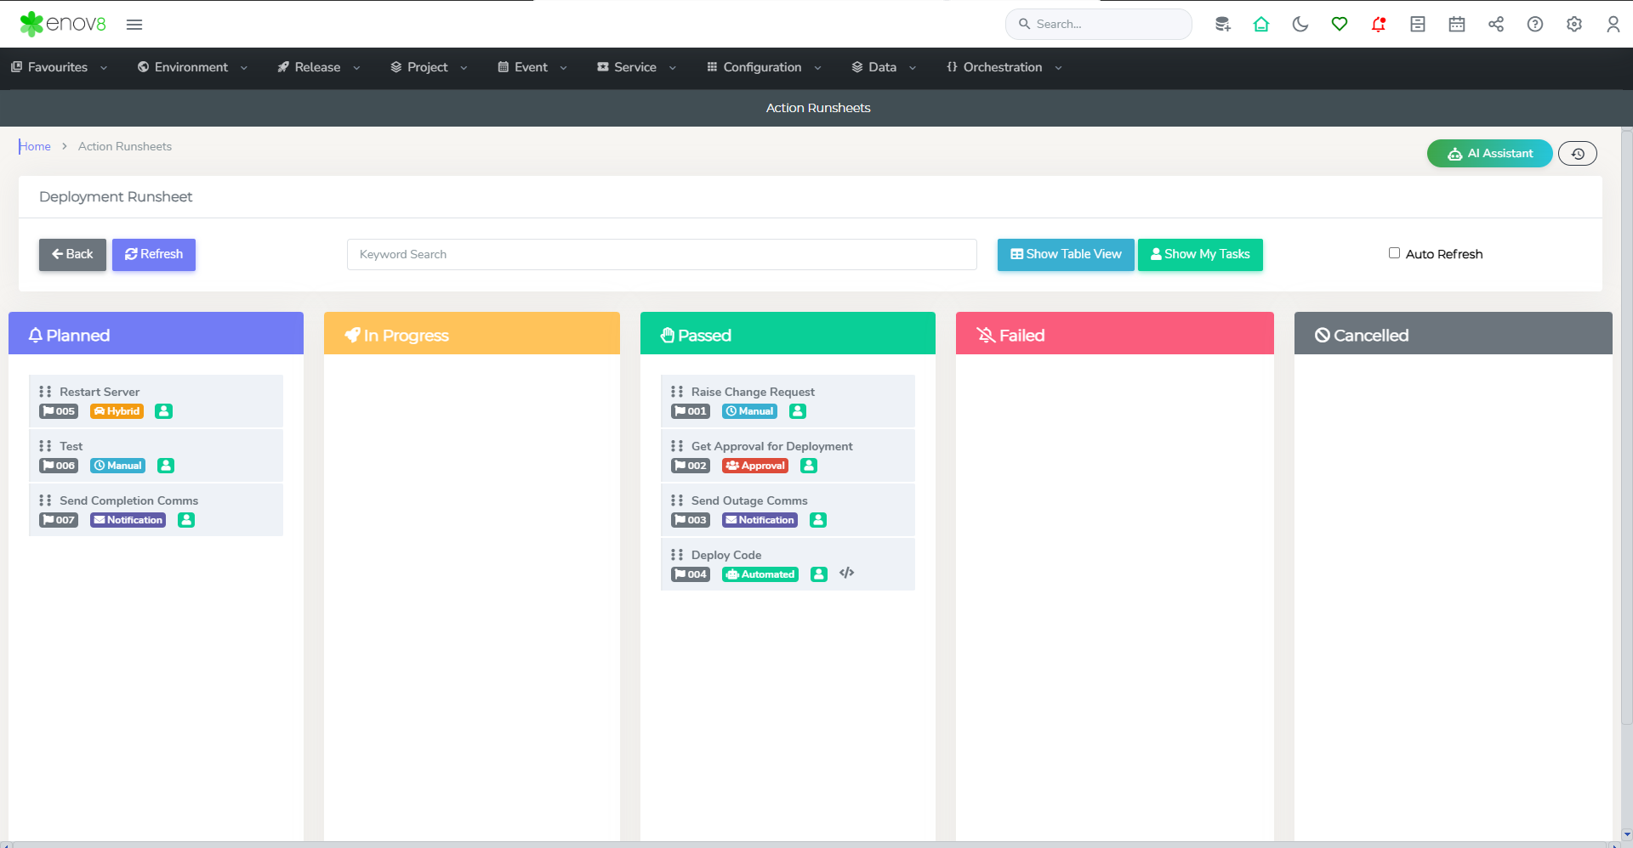Click the dark mode moon icon
Image resolution: width=1633 pixels, height=848 pixels.
[x=1300, y=24]
